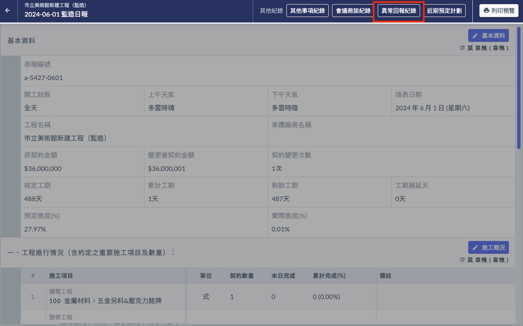Switch to 會議商談紀錄

[x=353, y=11]
